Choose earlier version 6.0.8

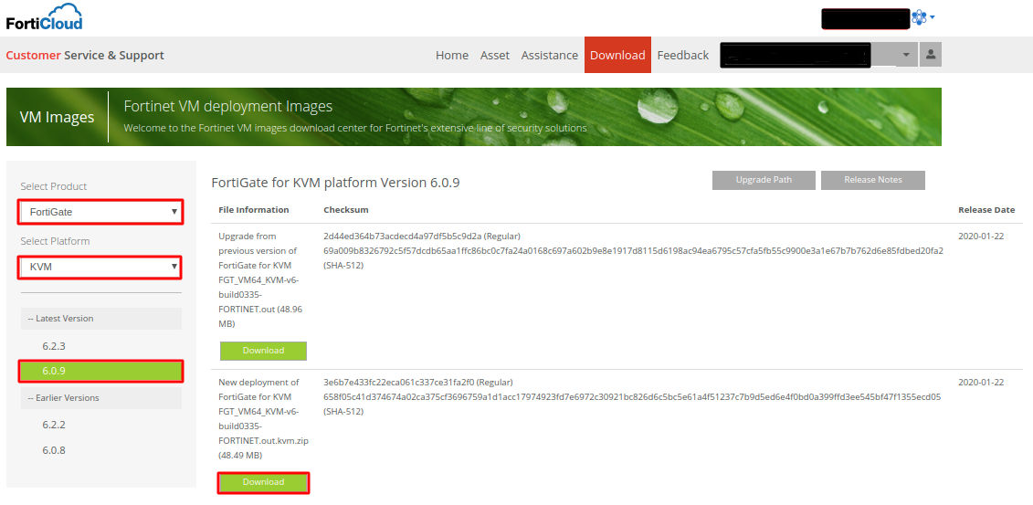coord(54,450)
